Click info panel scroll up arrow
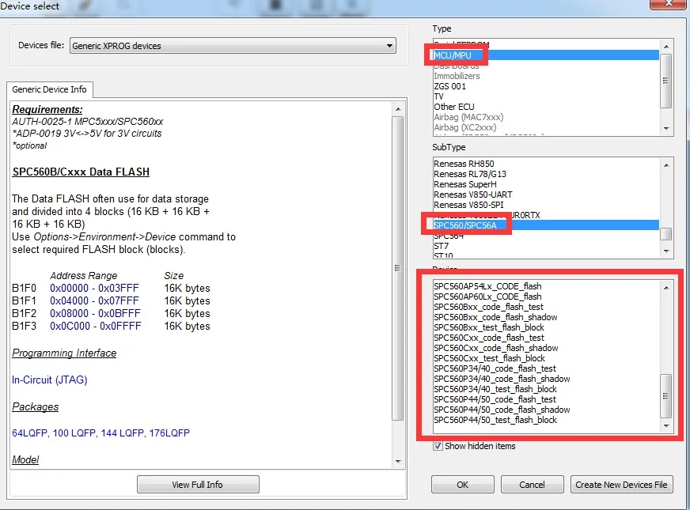Image resolution: width=690 pixels, height=510 pixels. tap(398, 109)
